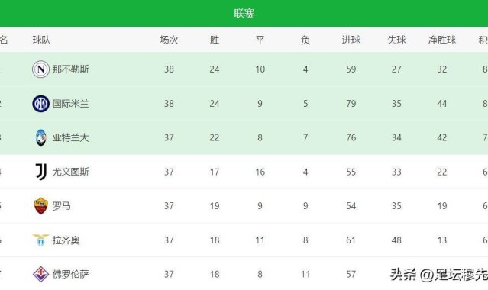
Task: Sort by the 负 column header
Action: click(305, 40)
